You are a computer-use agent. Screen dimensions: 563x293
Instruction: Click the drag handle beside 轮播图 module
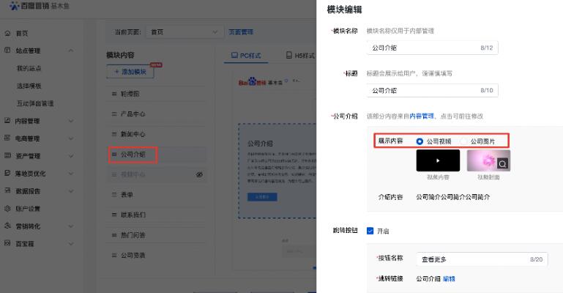click(x=113, y=94)
